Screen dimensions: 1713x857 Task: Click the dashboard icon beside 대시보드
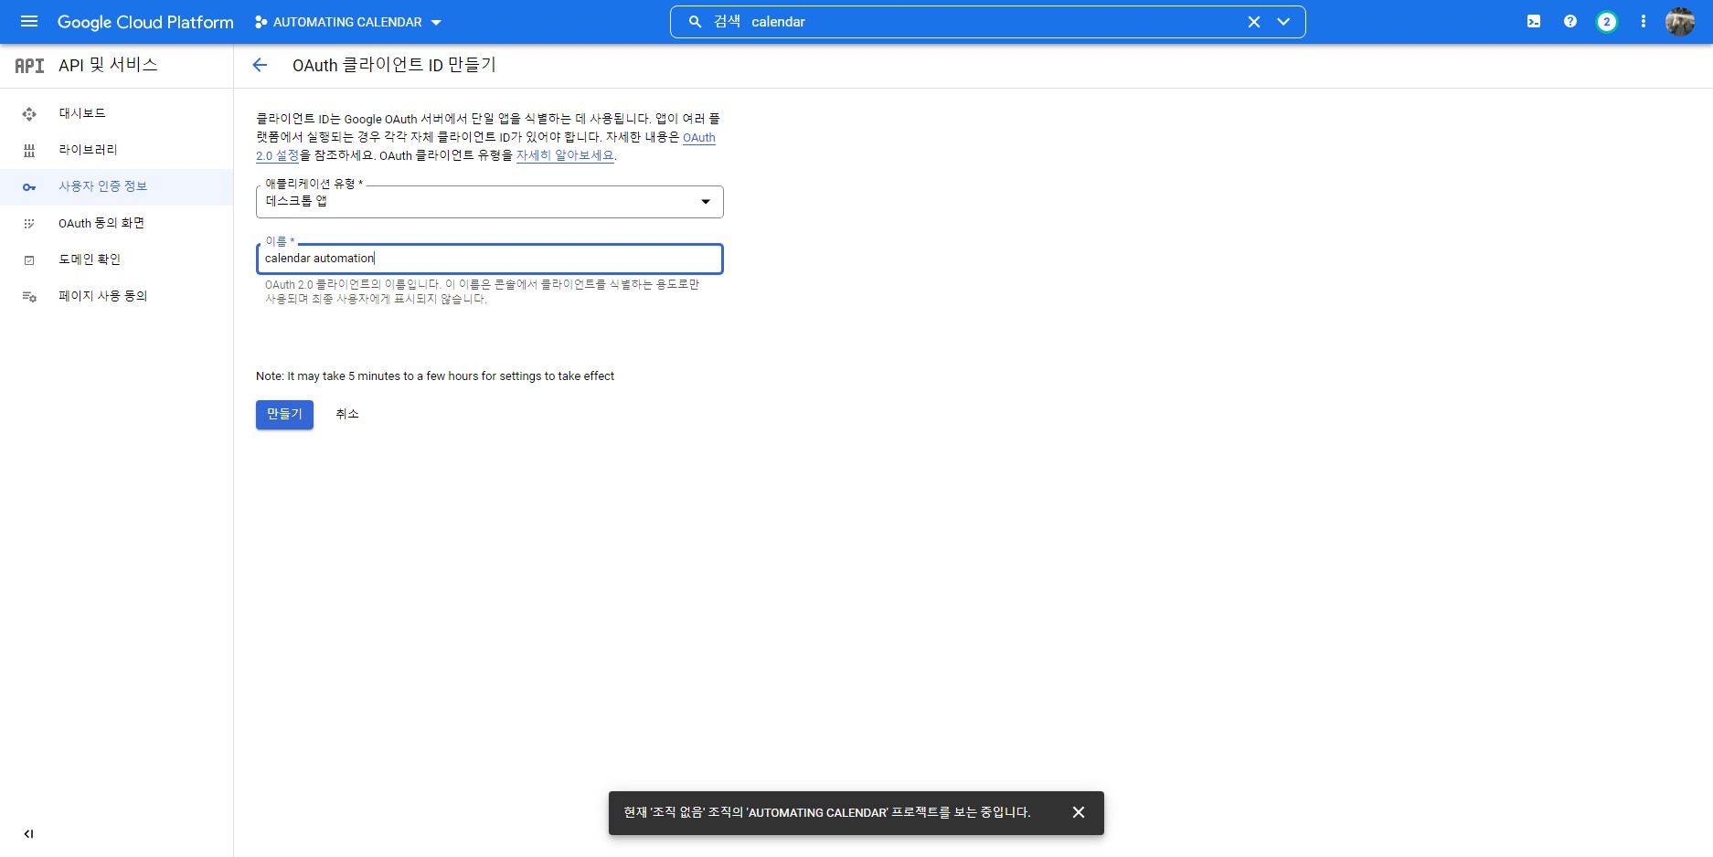pos(29,114)
